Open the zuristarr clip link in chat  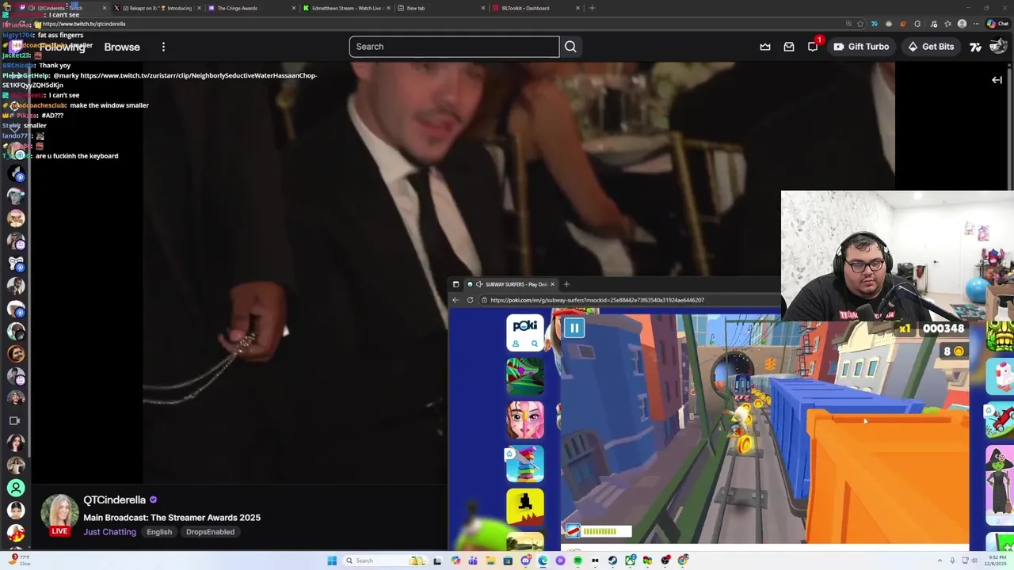[198, 80]
